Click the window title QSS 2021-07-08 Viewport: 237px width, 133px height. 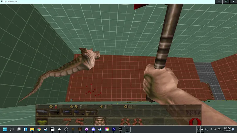11,2
